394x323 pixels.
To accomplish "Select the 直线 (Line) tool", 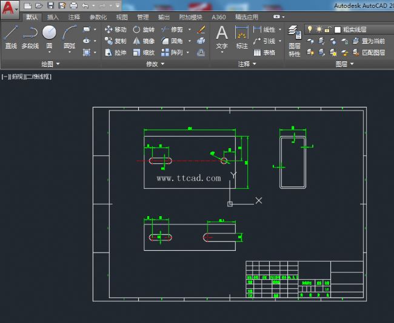I will pyautogui.click(x=11, y=37).
